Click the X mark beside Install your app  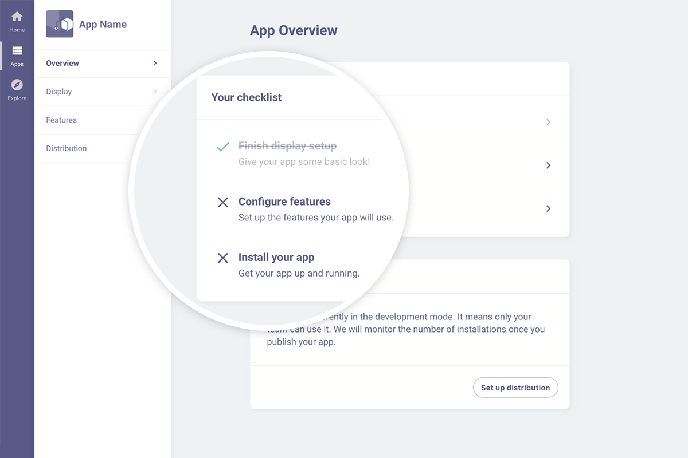point(223,258)
